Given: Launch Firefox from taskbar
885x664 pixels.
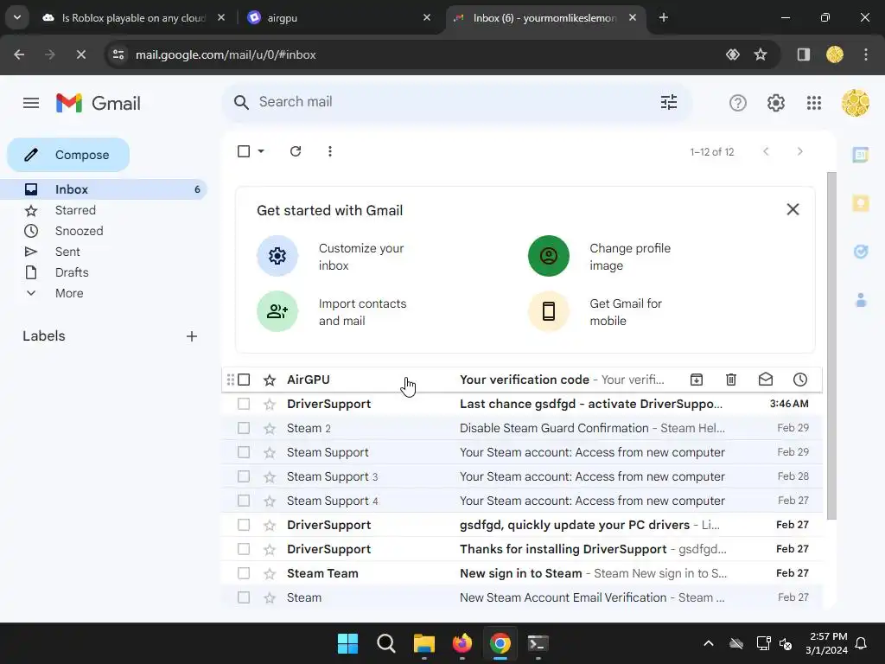Looking at the screenshot, I should coord(462,643).
